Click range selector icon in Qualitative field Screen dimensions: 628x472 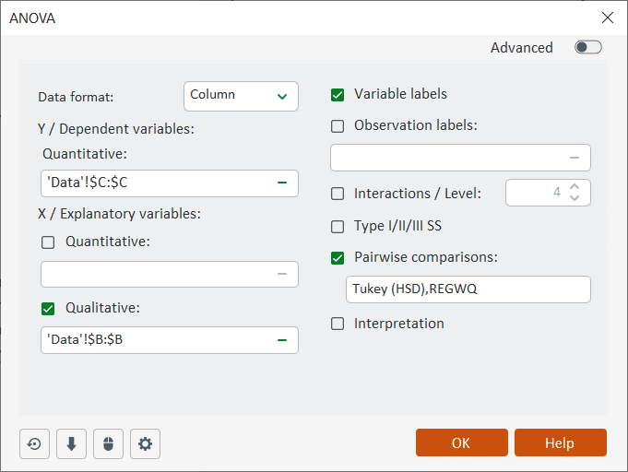282,339
